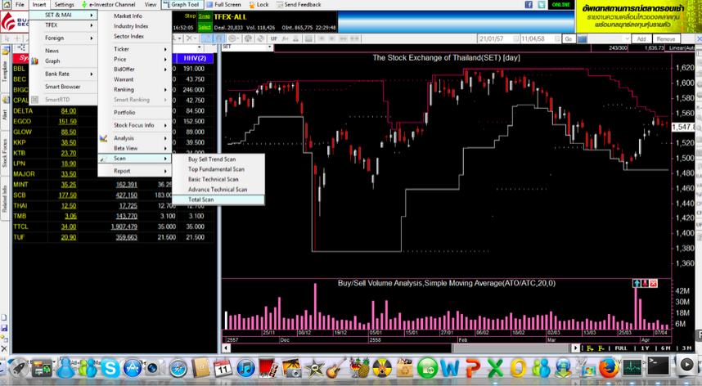Open GarageBand guitar icon in dock
Image resolution: width=702 pixels, height=386 pixels.
pyautogui.click(x=335, y=368)
